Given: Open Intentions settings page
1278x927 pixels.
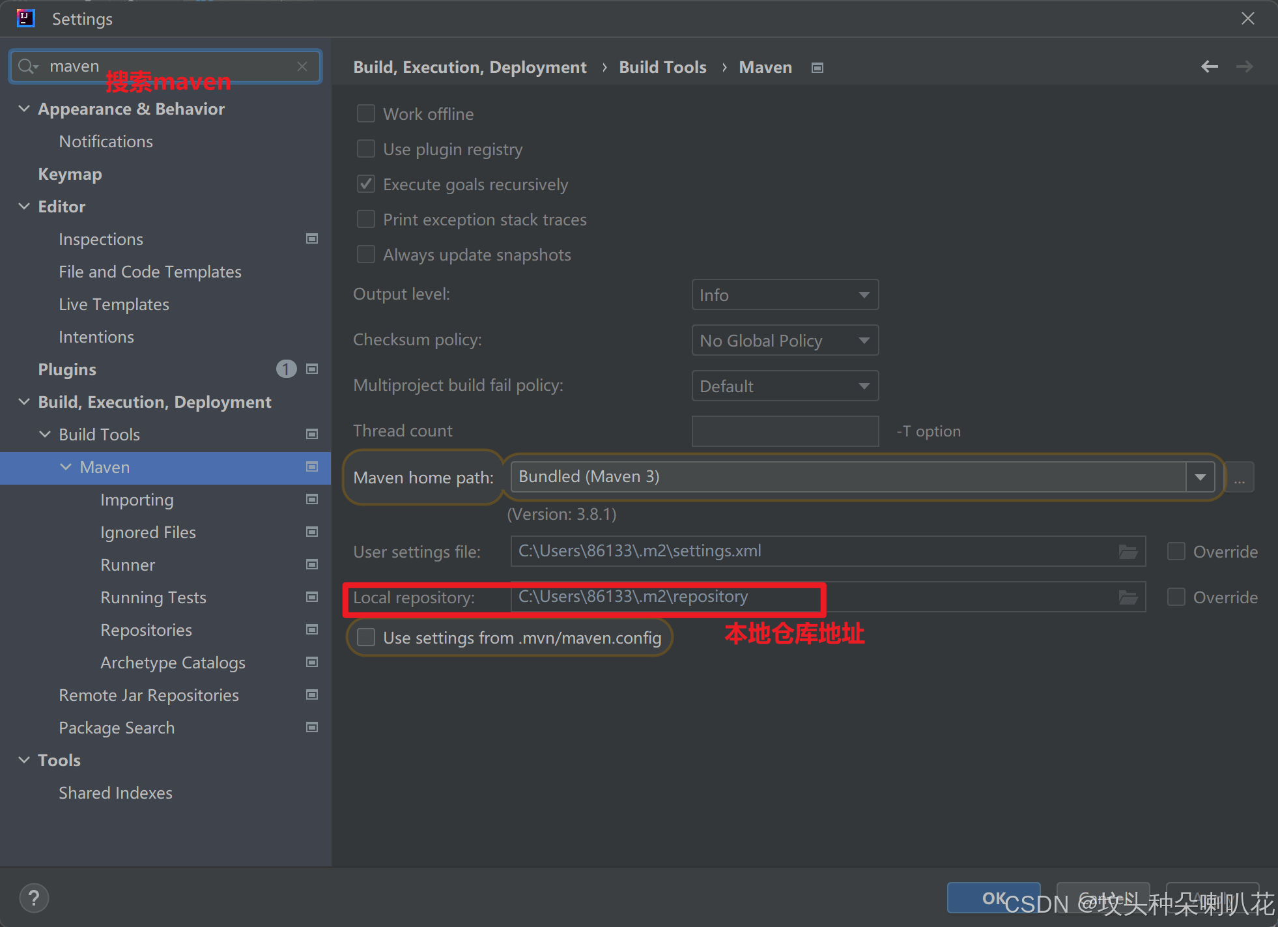Looking at the screenshot, I should 96,337.
